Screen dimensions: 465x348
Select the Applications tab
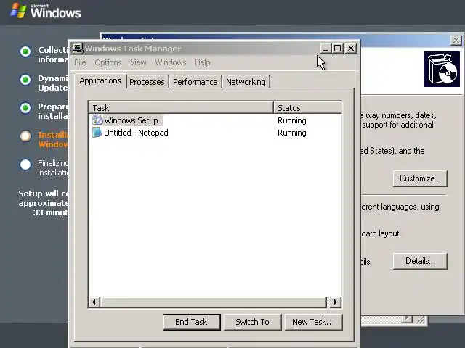(100, 80)
